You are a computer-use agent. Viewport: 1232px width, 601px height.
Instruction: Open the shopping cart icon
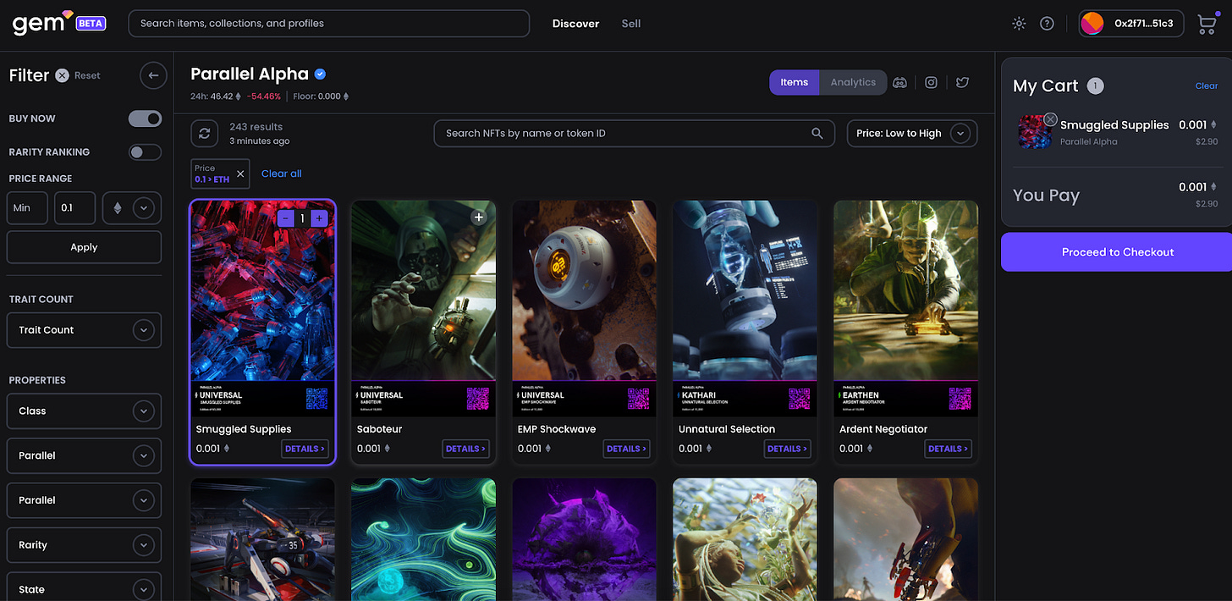(1207, 25)
